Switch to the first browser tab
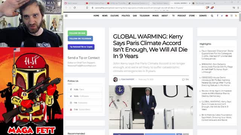This screenshot has height=135, width=241. (74, 3)
